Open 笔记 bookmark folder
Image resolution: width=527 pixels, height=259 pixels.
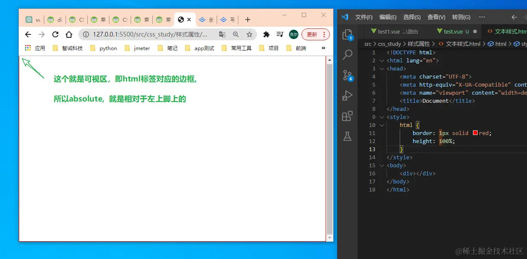point(168,48)
